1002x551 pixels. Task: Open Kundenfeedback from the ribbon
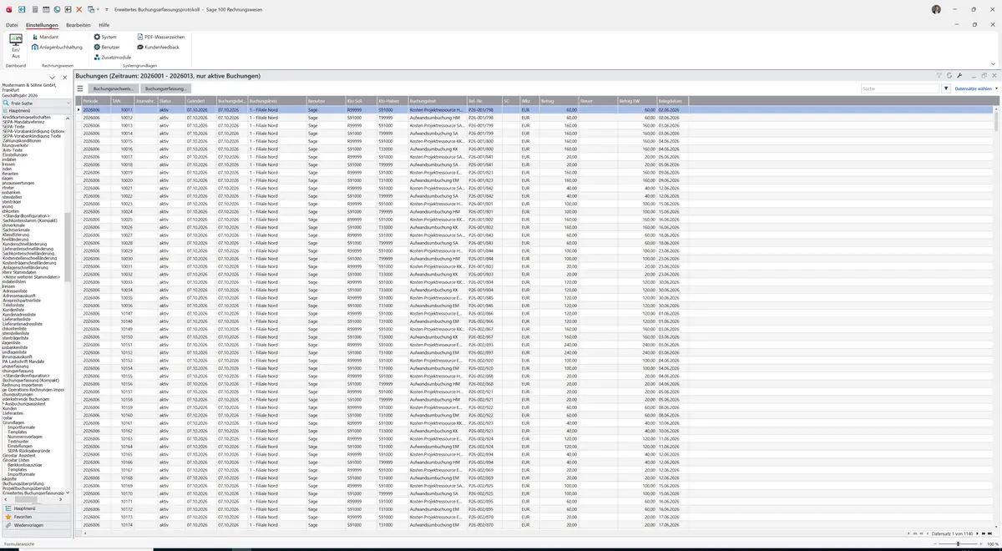[158, 47]
